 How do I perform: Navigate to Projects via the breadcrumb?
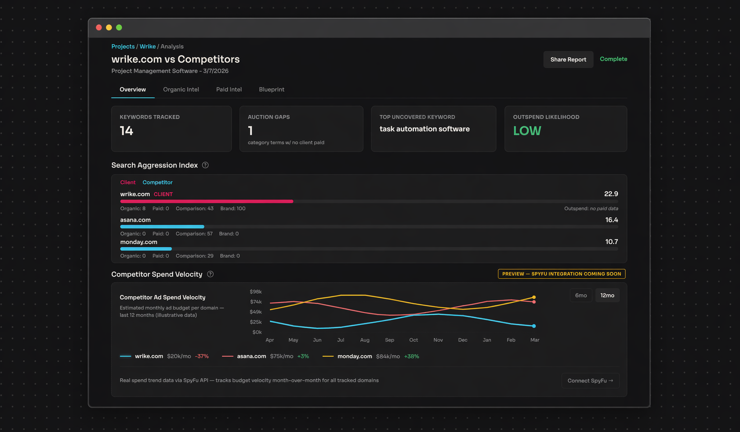point(123,46)
